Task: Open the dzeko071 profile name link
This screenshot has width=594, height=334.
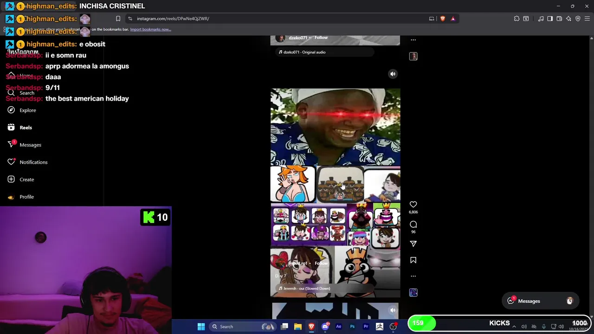Action: pyautogui.click(x=297, y=38)
